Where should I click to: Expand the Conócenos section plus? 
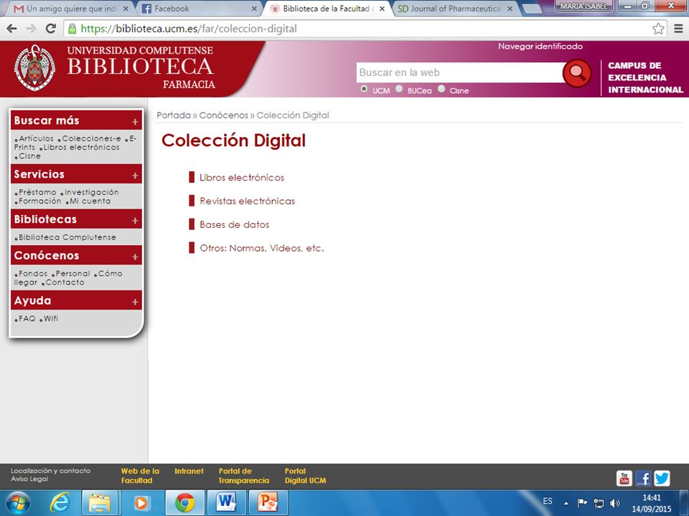tap(135, 257)
